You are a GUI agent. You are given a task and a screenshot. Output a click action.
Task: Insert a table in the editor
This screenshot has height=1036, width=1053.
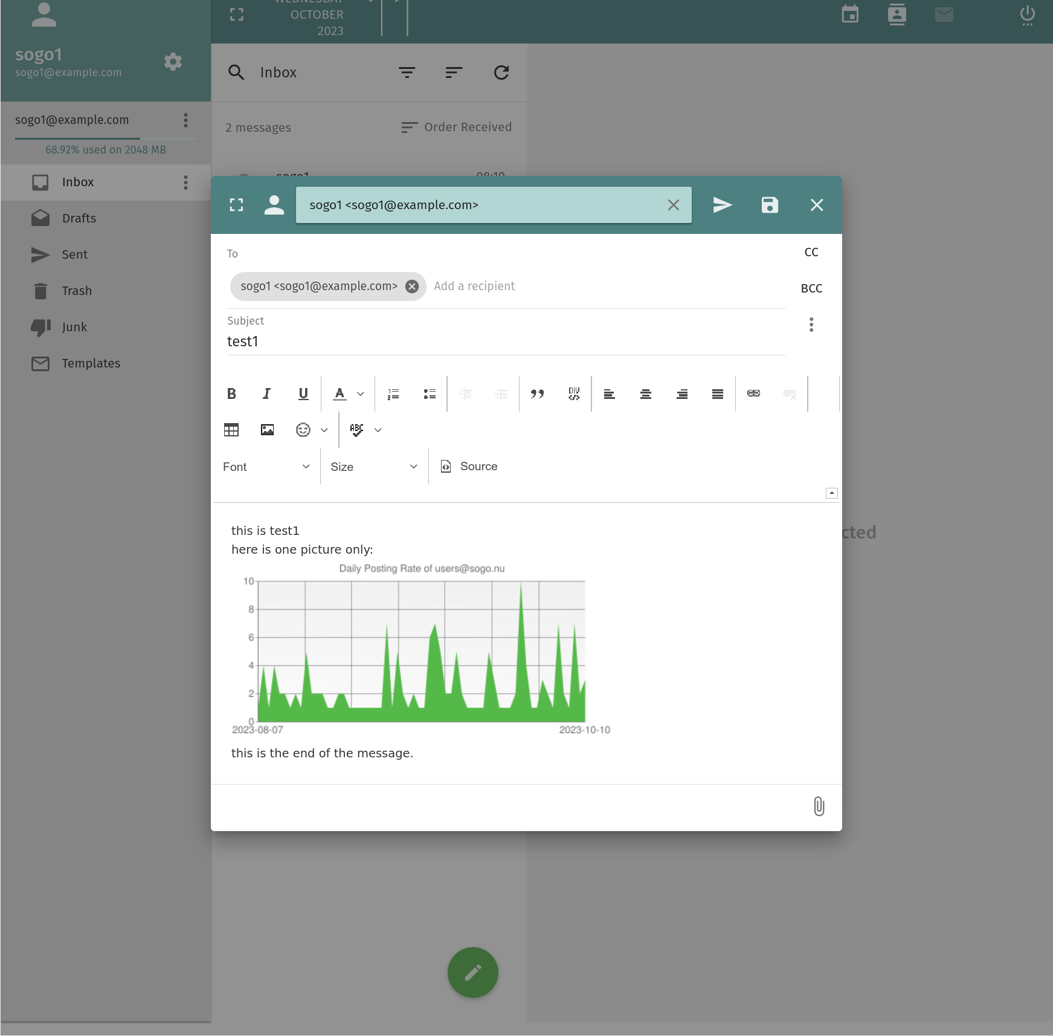pyautogui.click(x=231, y=430)
